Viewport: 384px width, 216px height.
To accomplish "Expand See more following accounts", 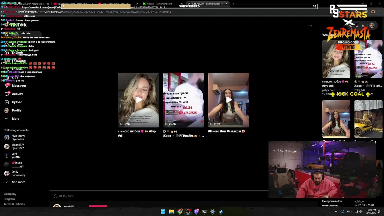I will click(15, 182).
